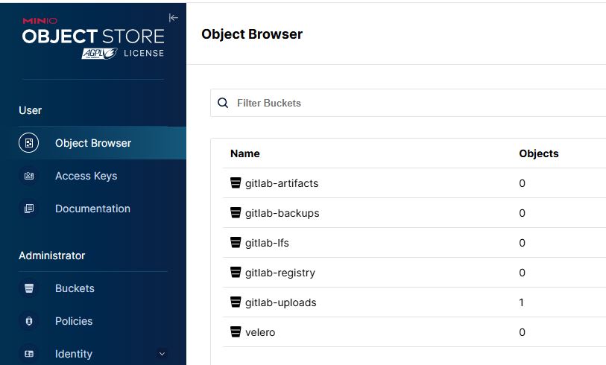
Task: Open the Access Keys menu item
Action: point(86,177)
